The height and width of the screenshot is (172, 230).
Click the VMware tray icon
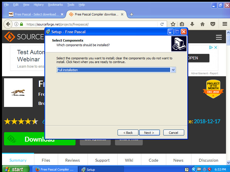tap(199, 169)
